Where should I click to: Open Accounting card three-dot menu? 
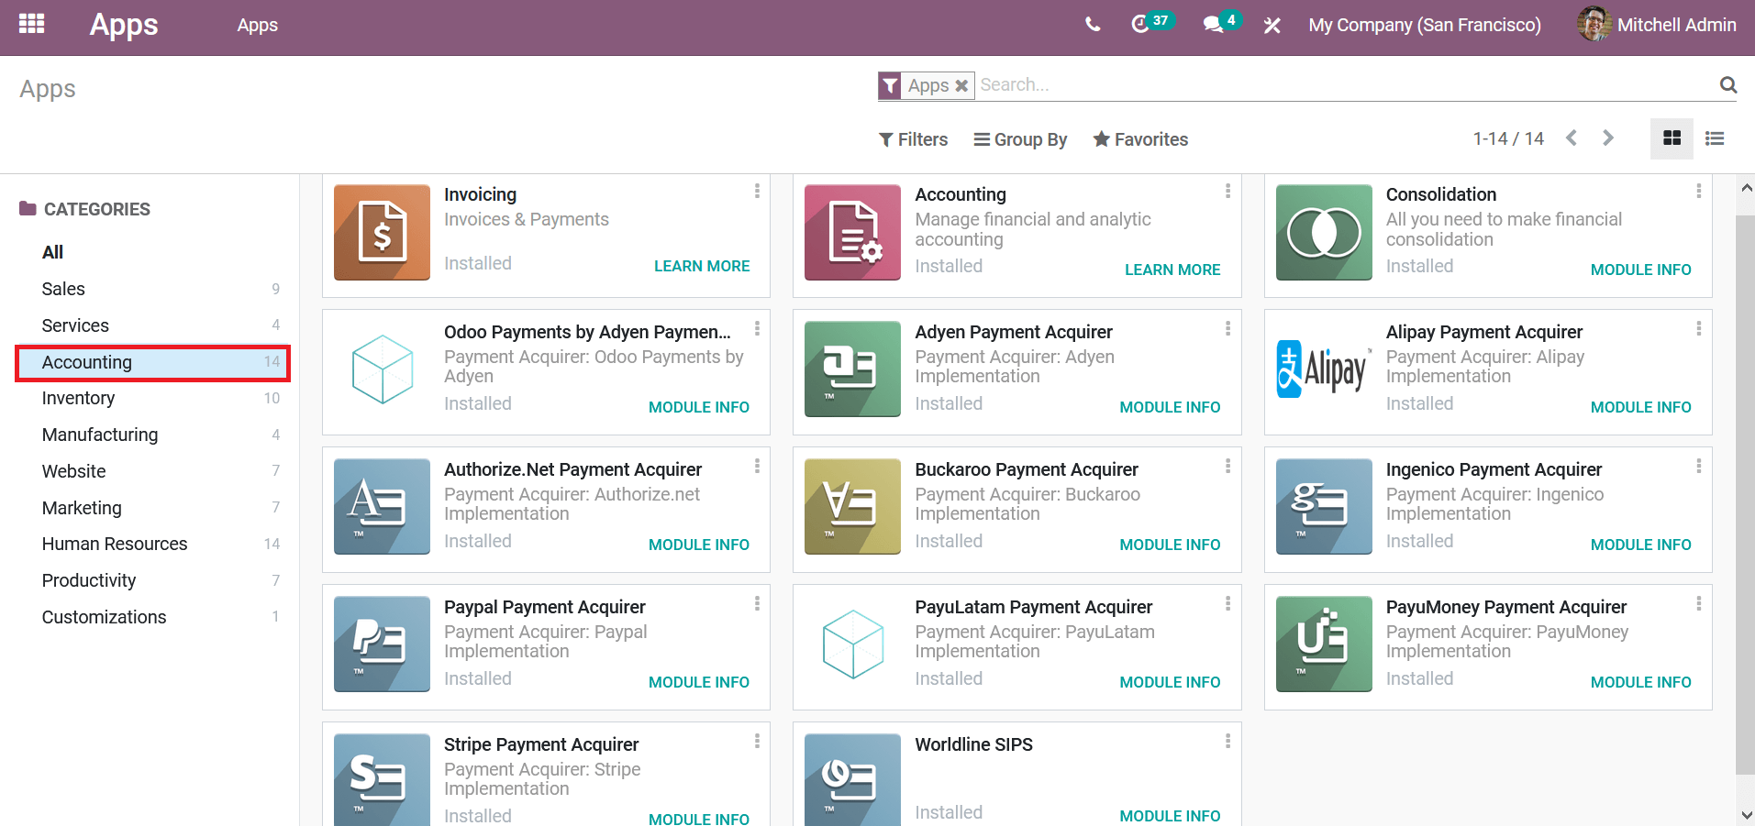[1227, 191]
